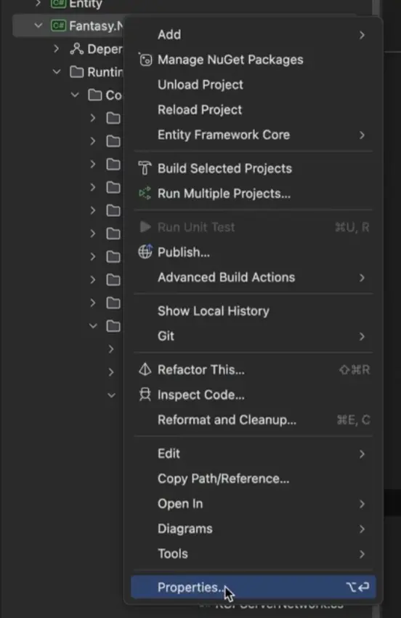Collapse the Runtime folder in tree
This screenshot has width=401, height=618.
pos(57,72)
